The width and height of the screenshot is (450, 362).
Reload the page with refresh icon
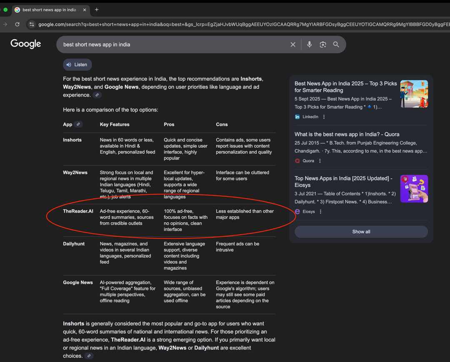17,25
